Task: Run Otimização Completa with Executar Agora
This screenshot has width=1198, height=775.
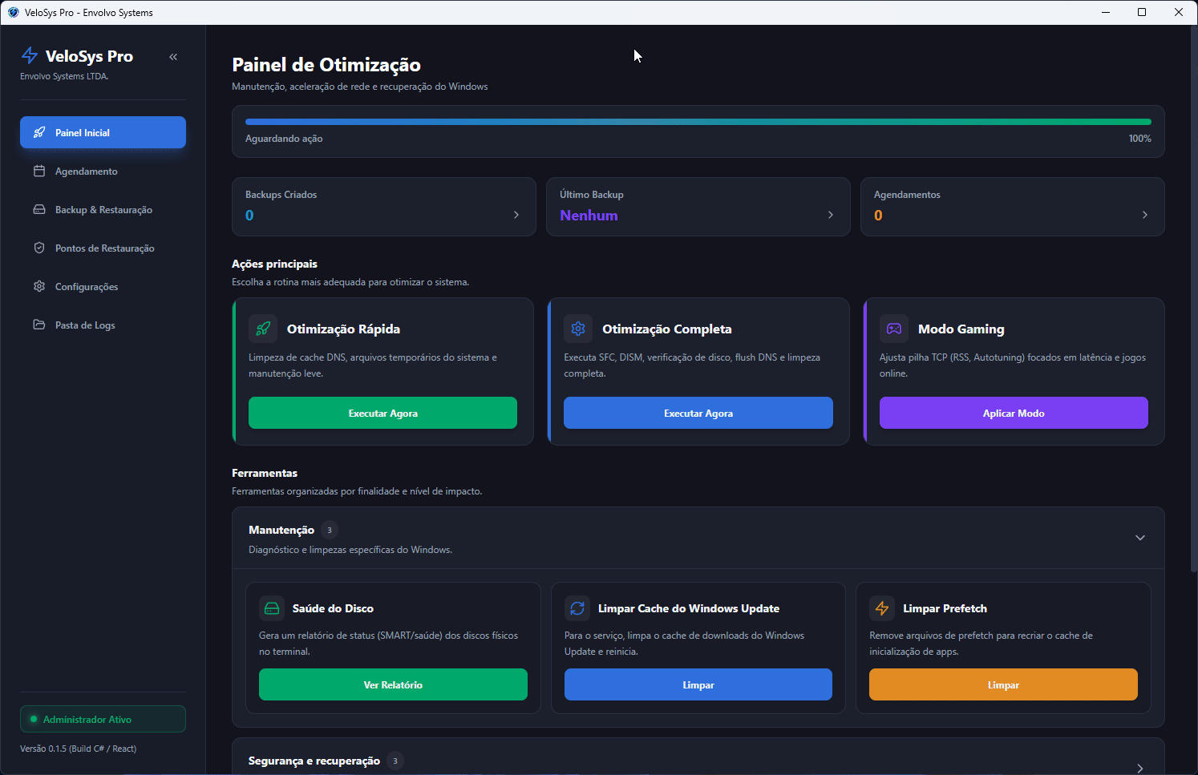Action: tap(698, 413)
